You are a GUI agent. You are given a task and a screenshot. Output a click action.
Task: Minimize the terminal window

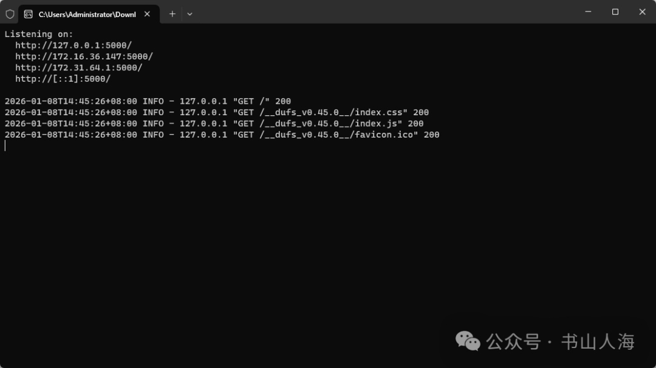tap(587, 12)
